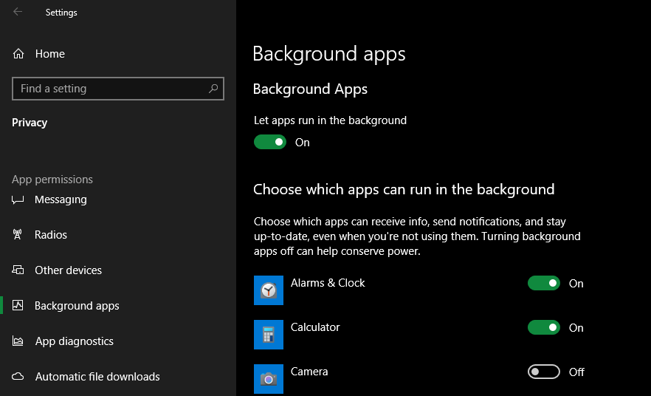
Task: Click the Other devices icon
Action: (18, 270)
